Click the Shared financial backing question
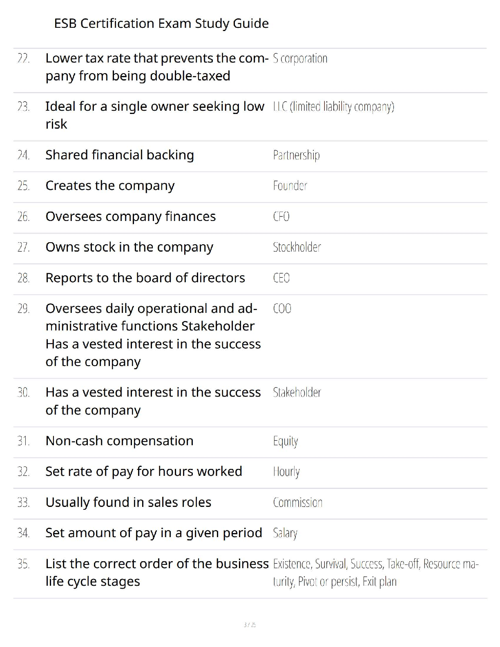 [x=120, y=155]
